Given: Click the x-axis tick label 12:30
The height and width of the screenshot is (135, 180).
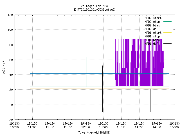Looking at the screenshot, I should [x=85, y=127].
